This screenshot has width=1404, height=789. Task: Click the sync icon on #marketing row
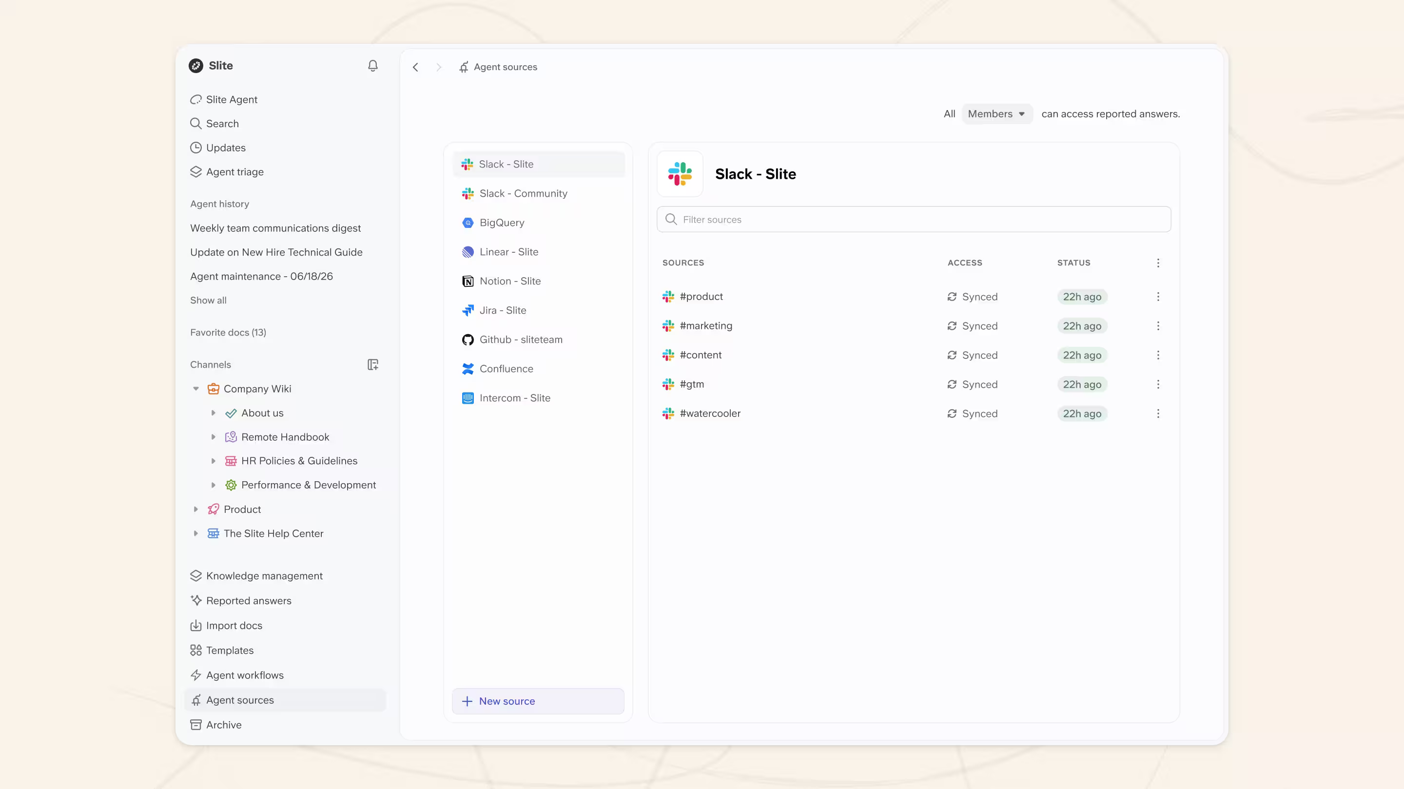(x=952, y=326)
